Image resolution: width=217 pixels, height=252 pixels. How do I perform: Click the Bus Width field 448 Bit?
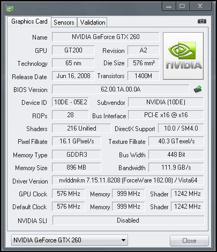point(176,154)
